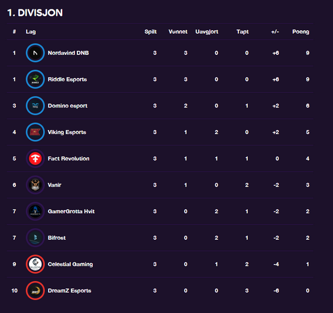The image size is (333, 313).
Task: Click the Riddle Esports team logo
Action: [35, 79]
